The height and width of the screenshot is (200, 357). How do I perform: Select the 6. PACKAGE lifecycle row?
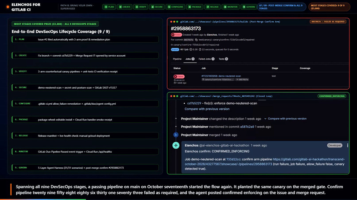[85, 119]
